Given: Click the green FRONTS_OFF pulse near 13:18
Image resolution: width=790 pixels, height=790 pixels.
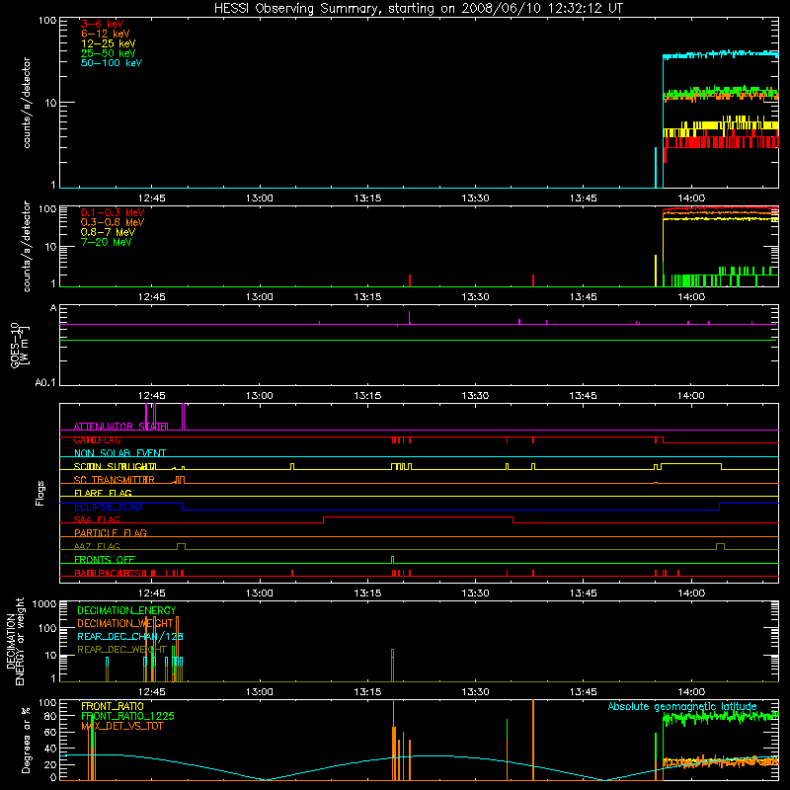Looking at the screenshot, I should pos(392,560).
